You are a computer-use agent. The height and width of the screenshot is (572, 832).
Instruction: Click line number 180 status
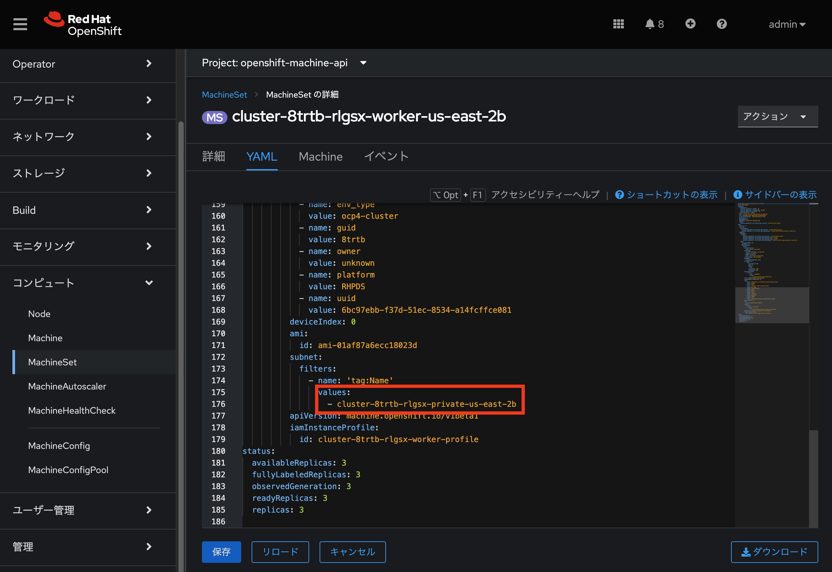[x=218, y=451]
